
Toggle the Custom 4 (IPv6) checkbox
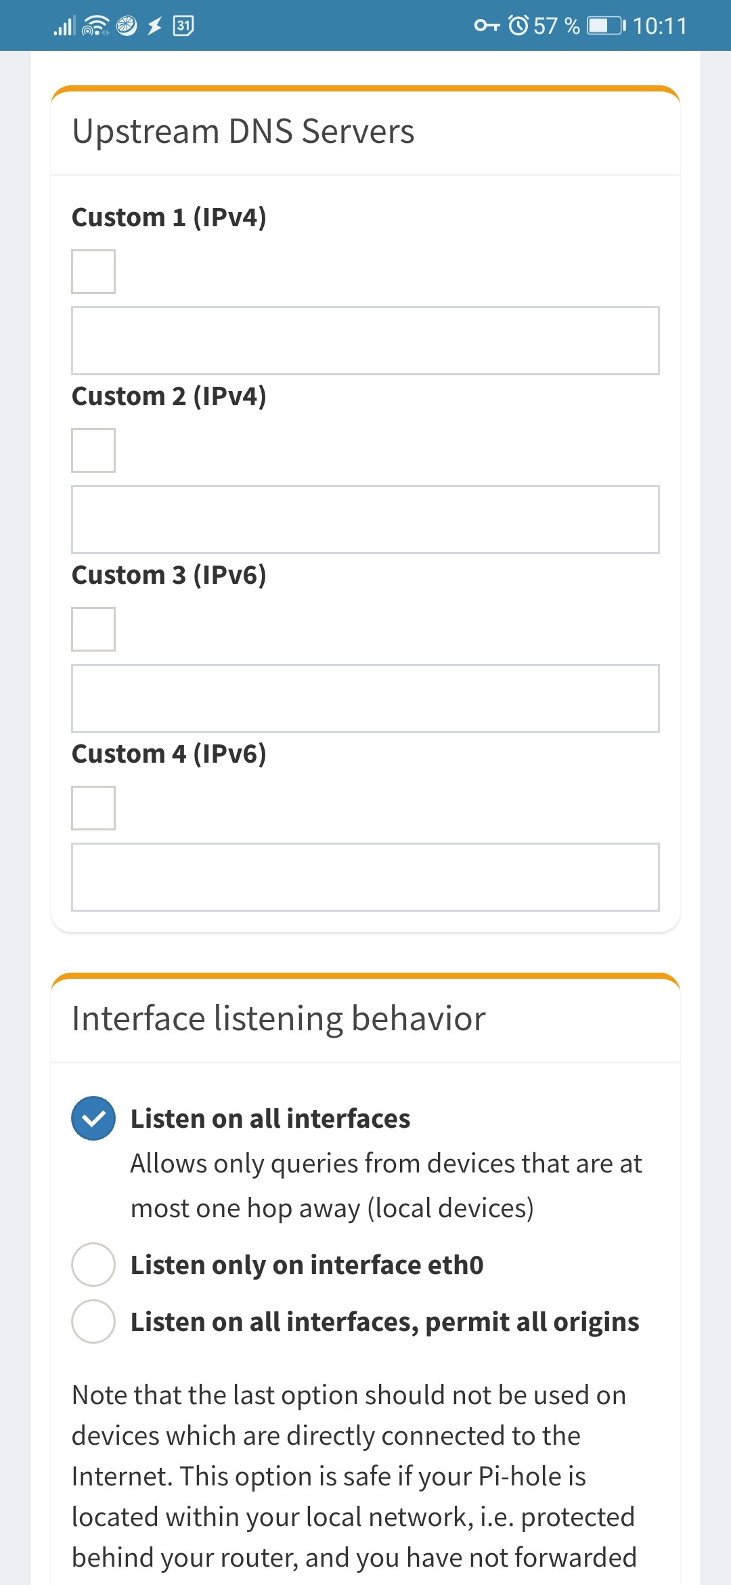point(93,808)
